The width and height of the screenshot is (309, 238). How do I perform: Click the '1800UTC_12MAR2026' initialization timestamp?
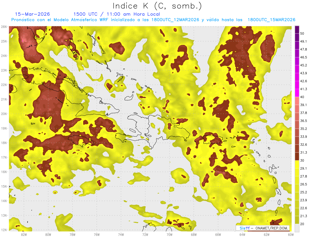175,20
